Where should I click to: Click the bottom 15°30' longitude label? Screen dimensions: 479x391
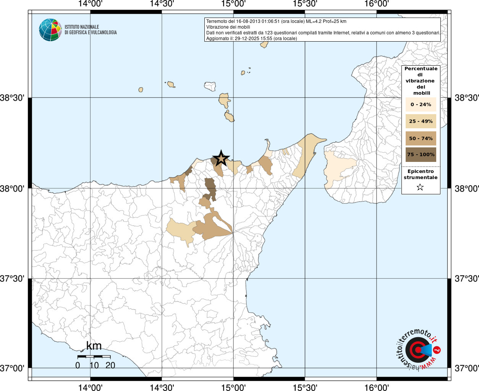pyautogui.click(x=305, y=387)
